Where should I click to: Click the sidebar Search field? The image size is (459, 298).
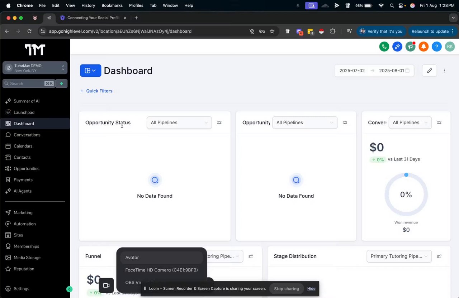(29, 83)
